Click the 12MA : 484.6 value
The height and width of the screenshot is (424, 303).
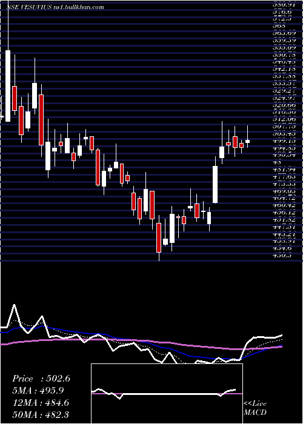point(41,403)
